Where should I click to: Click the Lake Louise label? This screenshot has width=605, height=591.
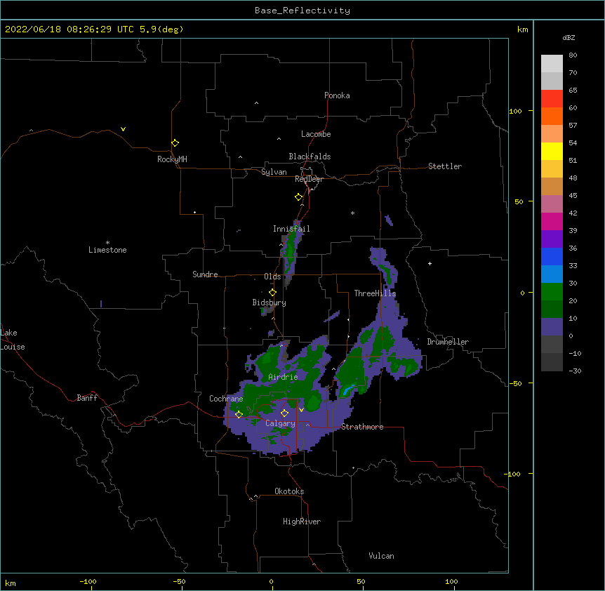point(13,340)
